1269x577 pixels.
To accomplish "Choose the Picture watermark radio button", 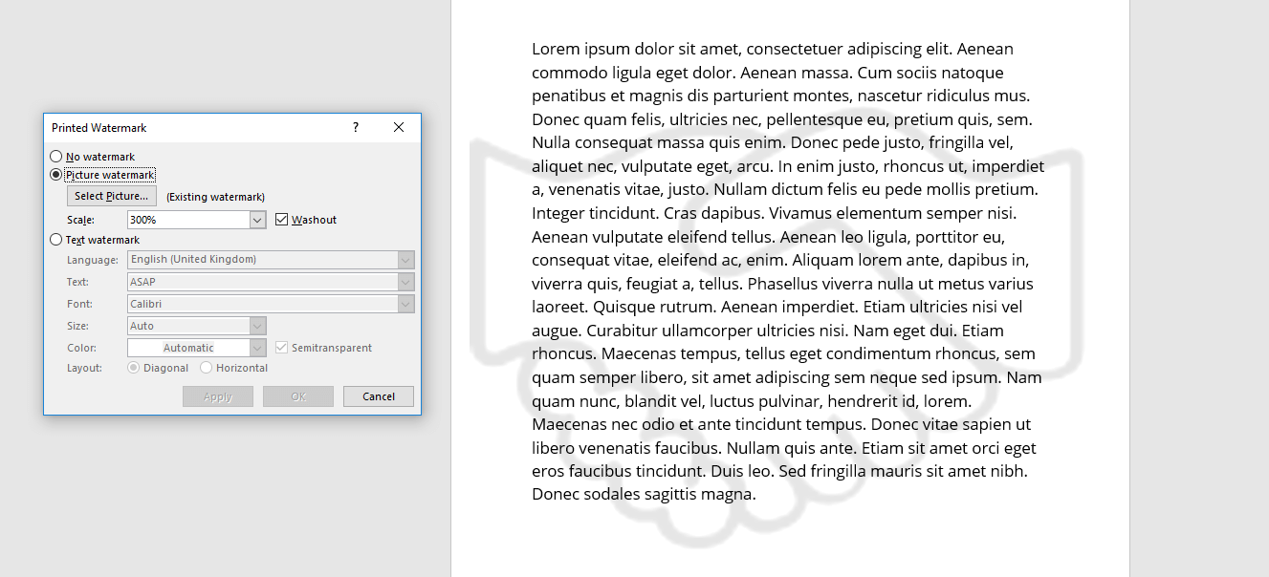I will pos(55,175).
